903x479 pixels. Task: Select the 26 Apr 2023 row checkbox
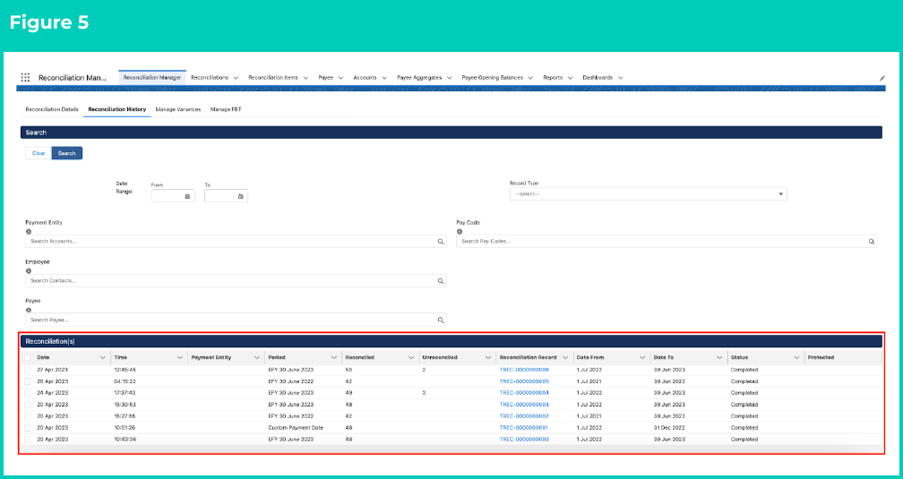tap(27, 381)
